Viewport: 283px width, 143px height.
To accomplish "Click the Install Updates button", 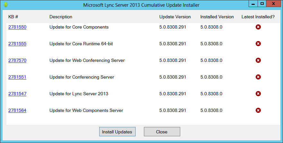I will tap(117, 132).
